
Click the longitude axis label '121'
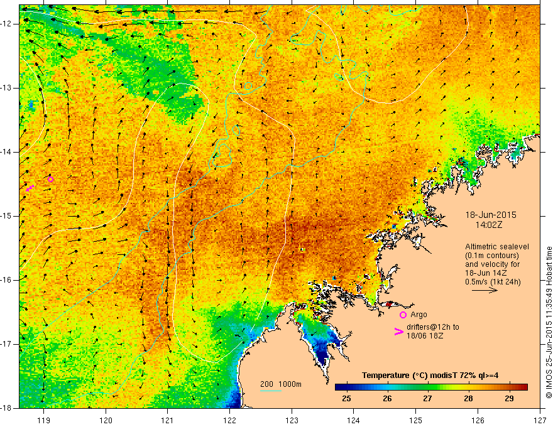click(x=168, y=420)
